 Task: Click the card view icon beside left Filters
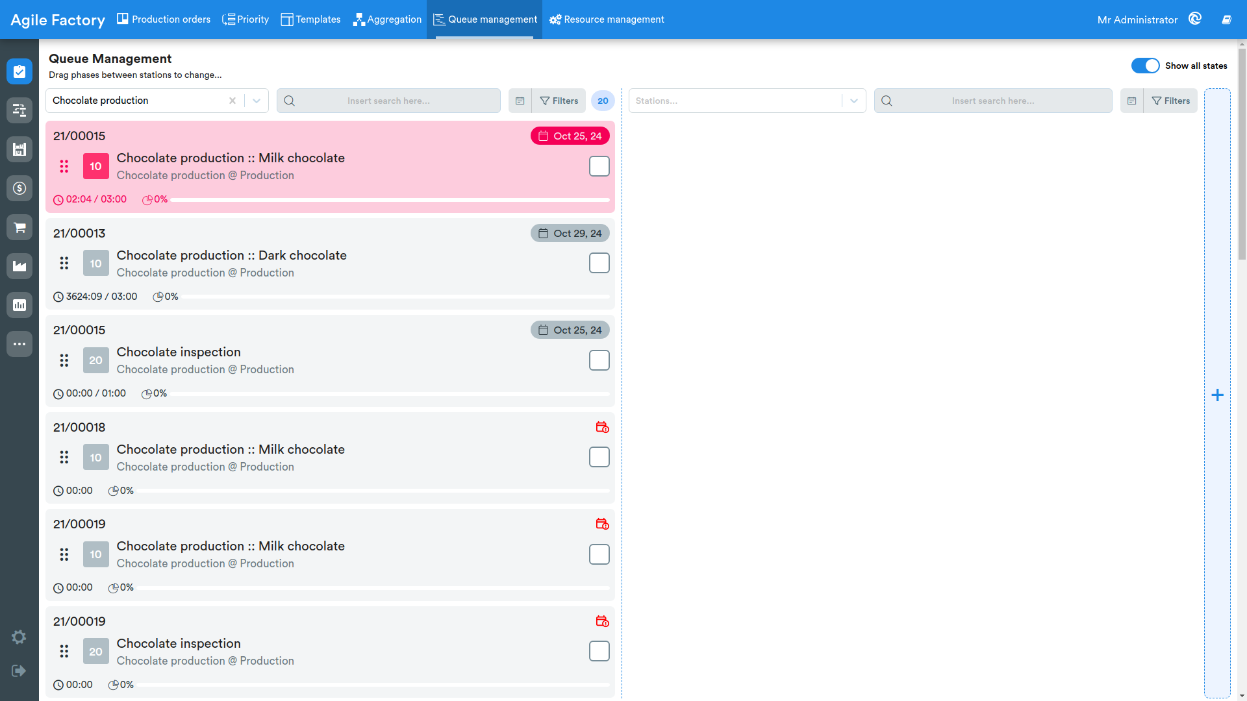520,101
